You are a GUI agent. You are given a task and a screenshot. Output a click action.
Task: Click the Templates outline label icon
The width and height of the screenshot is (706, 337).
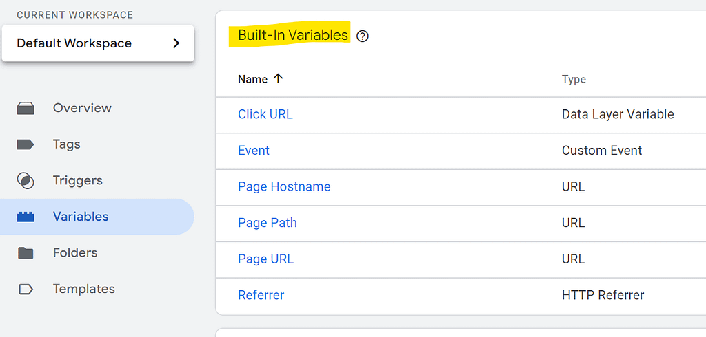[26, 289]
